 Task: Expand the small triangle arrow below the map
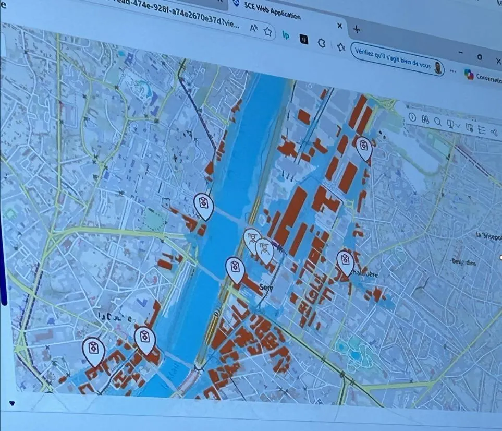click(x=13, y=403)
